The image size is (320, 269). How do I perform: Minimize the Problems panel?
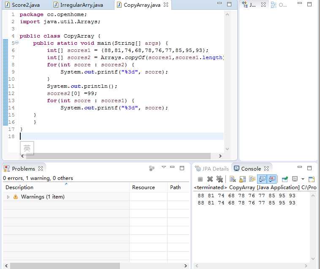tap(172, 167)
